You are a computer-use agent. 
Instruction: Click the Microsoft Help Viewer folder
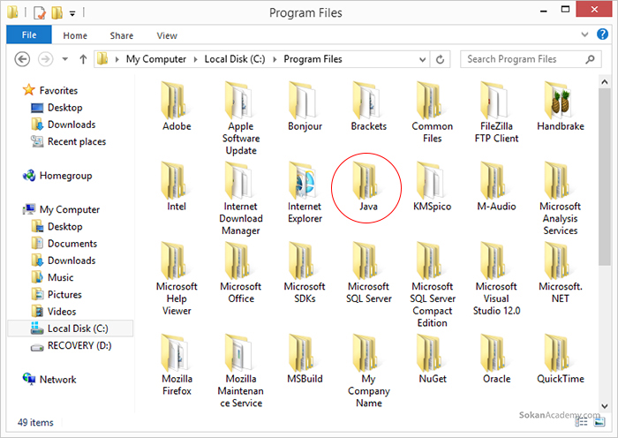tap(177, 279)
